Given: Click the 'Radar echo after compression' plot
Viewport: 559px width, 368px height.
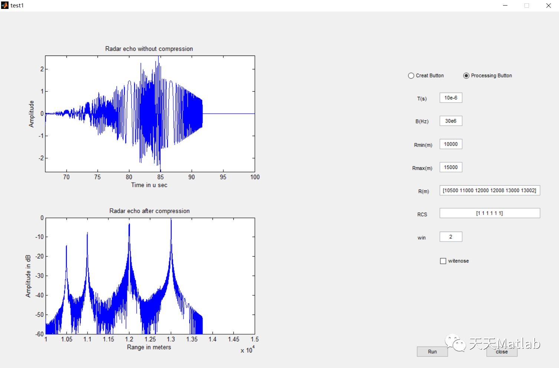Looking at the screenshot, I should pyautogui.click(x=150, y=276).
